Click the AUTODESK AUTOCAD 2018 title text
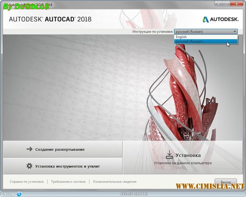246x197 pixels. point(50,19)
